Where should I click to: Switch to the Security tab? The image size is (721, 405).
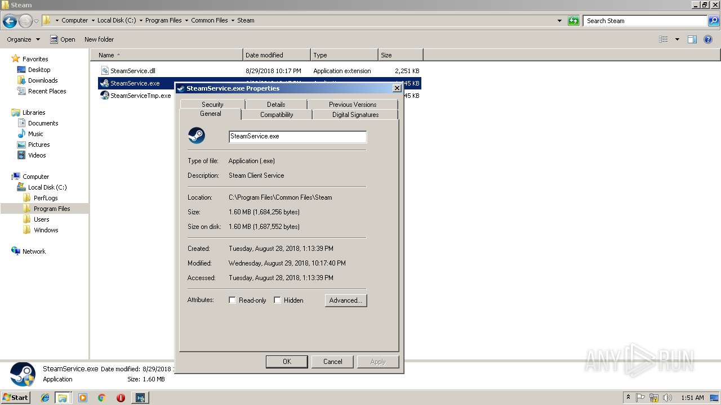point(212,104)
